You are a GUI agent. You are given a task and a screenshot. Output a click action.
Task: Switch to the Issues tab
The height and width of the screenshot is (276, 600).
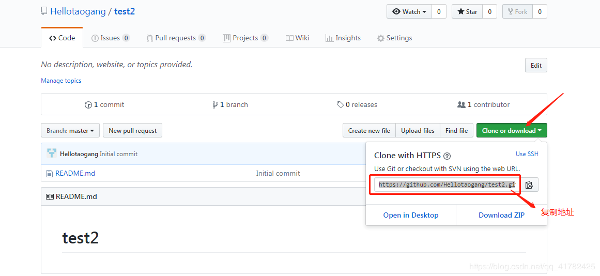(110, 38)
